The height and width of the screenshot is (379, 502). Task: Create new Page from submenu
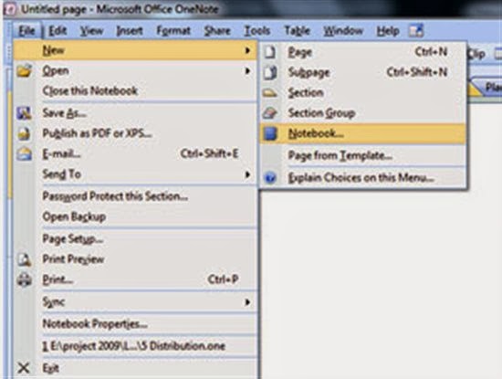[362, 52]
